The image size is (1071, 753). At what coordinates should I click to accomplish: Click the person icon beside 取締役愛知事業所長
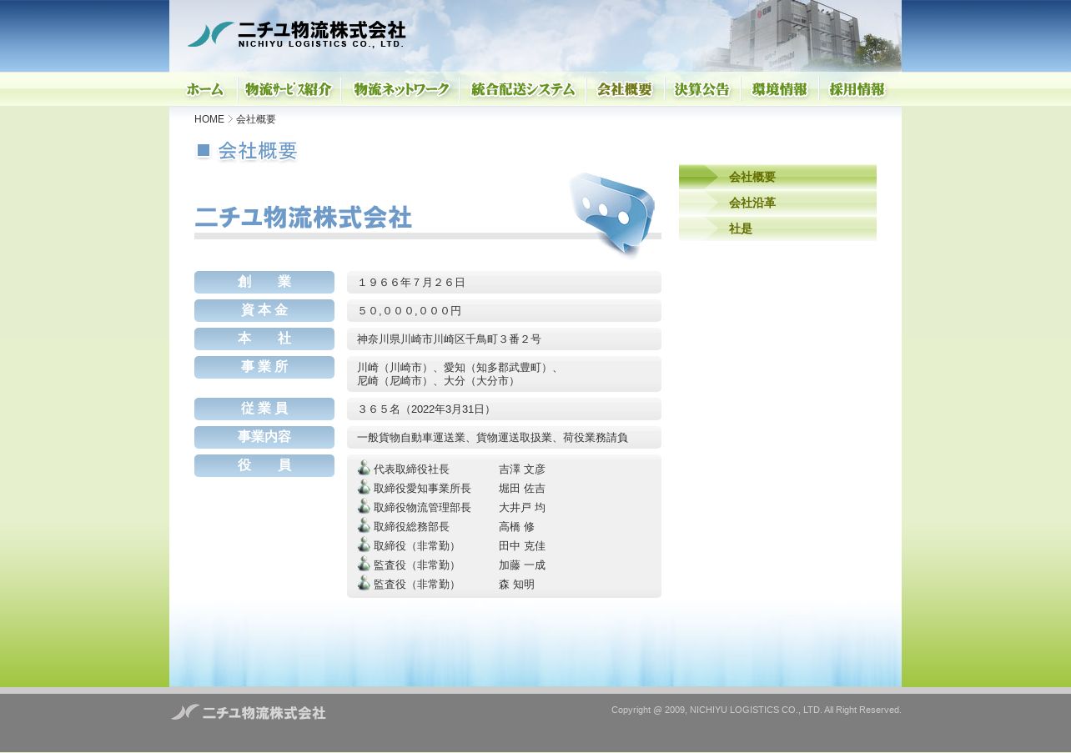pos(364,487)
